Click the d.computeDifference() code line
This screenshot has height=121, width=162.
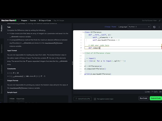(95, 69)
